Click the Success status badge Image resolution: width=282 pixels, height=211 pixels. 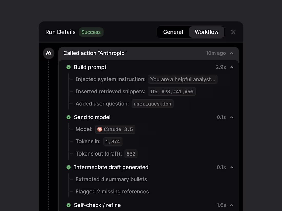click(91, 32)
